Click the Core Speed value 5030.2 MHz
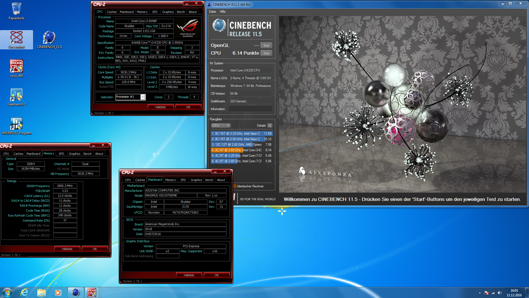Viewport: 529px width, 298px height. [x=128, y=72]
